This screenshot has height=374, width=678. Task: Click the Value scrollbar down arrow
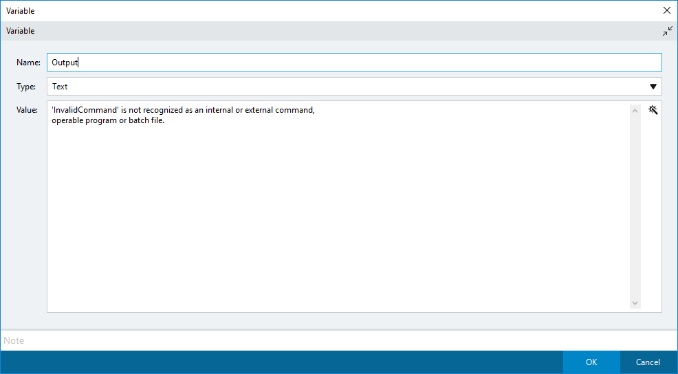tap(635, 303)
